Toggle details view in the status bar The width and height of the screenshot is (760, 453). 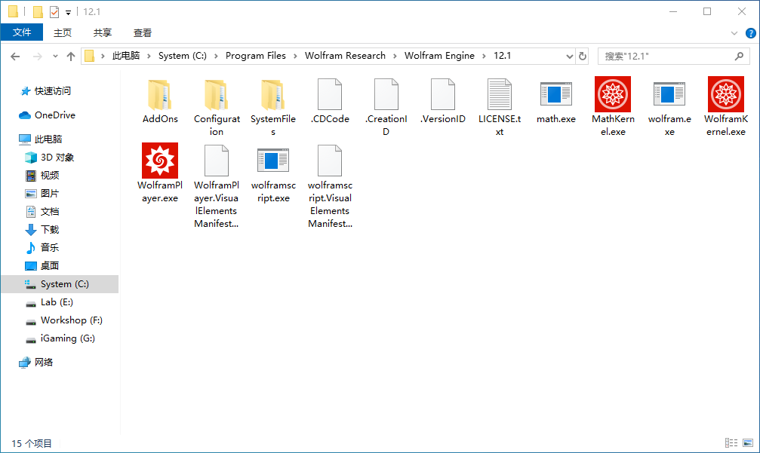tap(731, 442)
